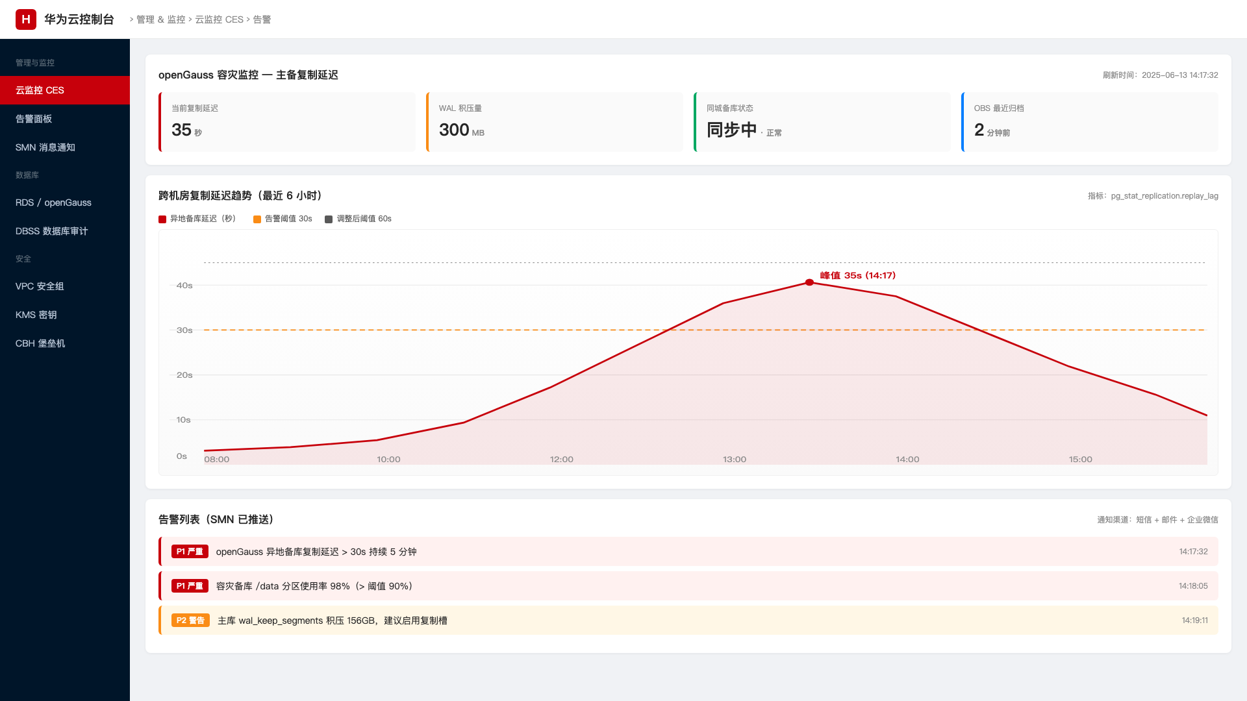This screenshot has height=701, width=1247.
Task: Click the 告警 breadcrumb item
Action: point(262,19)
